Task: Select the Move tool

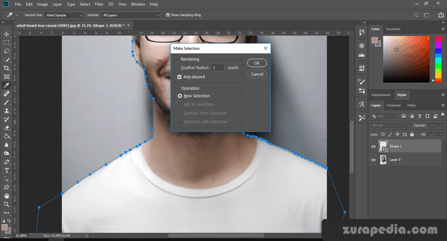Action: 7,34
